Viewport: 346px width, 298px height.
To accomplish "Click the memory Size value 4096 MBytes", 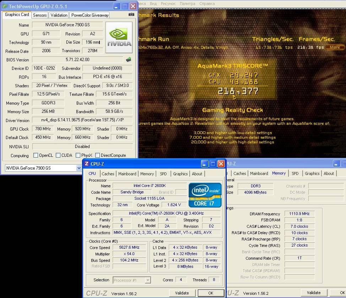I will pyautogui.click(x=255, y=192).
